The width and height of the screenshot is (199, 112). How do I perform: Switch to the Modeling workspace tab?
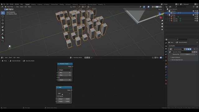tap(33, 4)
